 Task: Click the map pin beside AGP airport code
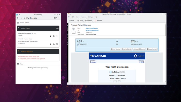click(x=84, y=42)
